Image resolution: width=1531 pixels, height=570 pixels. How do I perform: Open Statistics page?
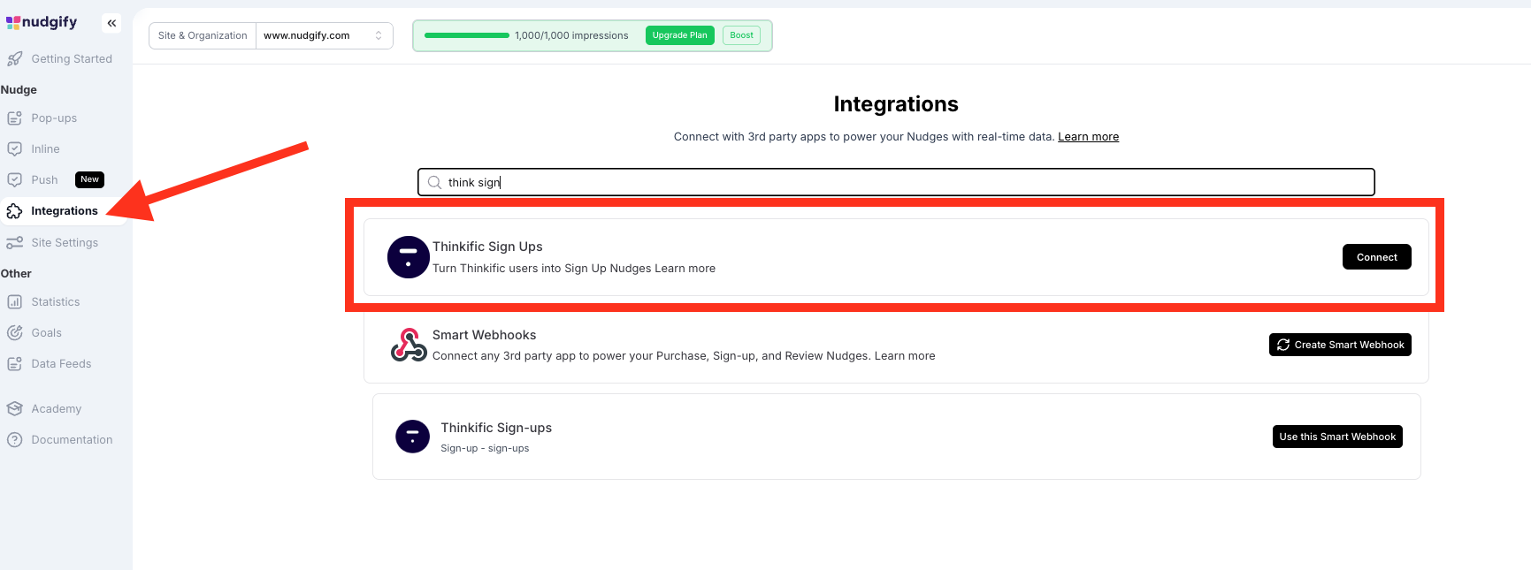click(56, 302)
